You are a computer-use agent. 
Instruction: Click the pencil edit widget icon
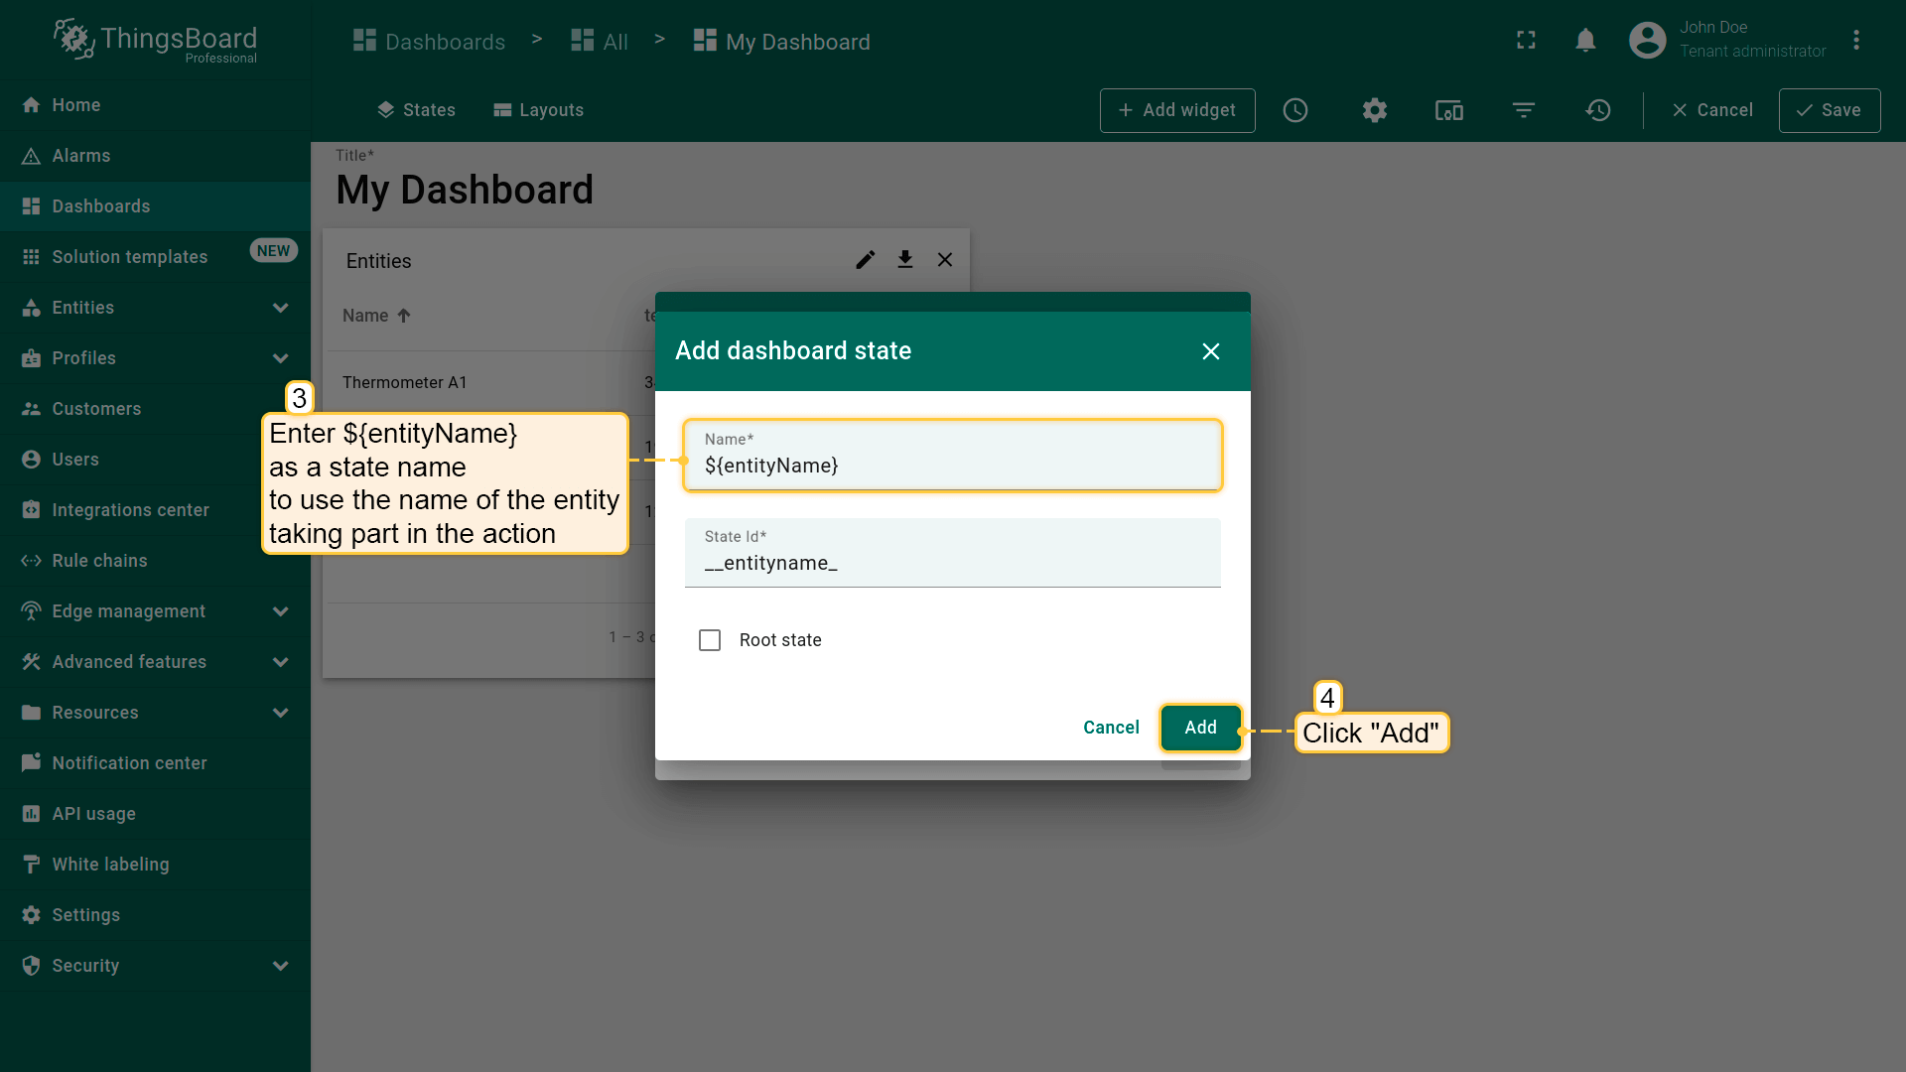tap(866, 260)
